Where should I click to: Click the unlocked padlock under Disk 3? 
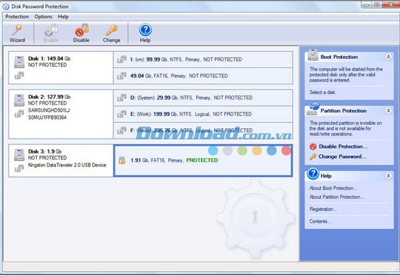coord(19,168)
